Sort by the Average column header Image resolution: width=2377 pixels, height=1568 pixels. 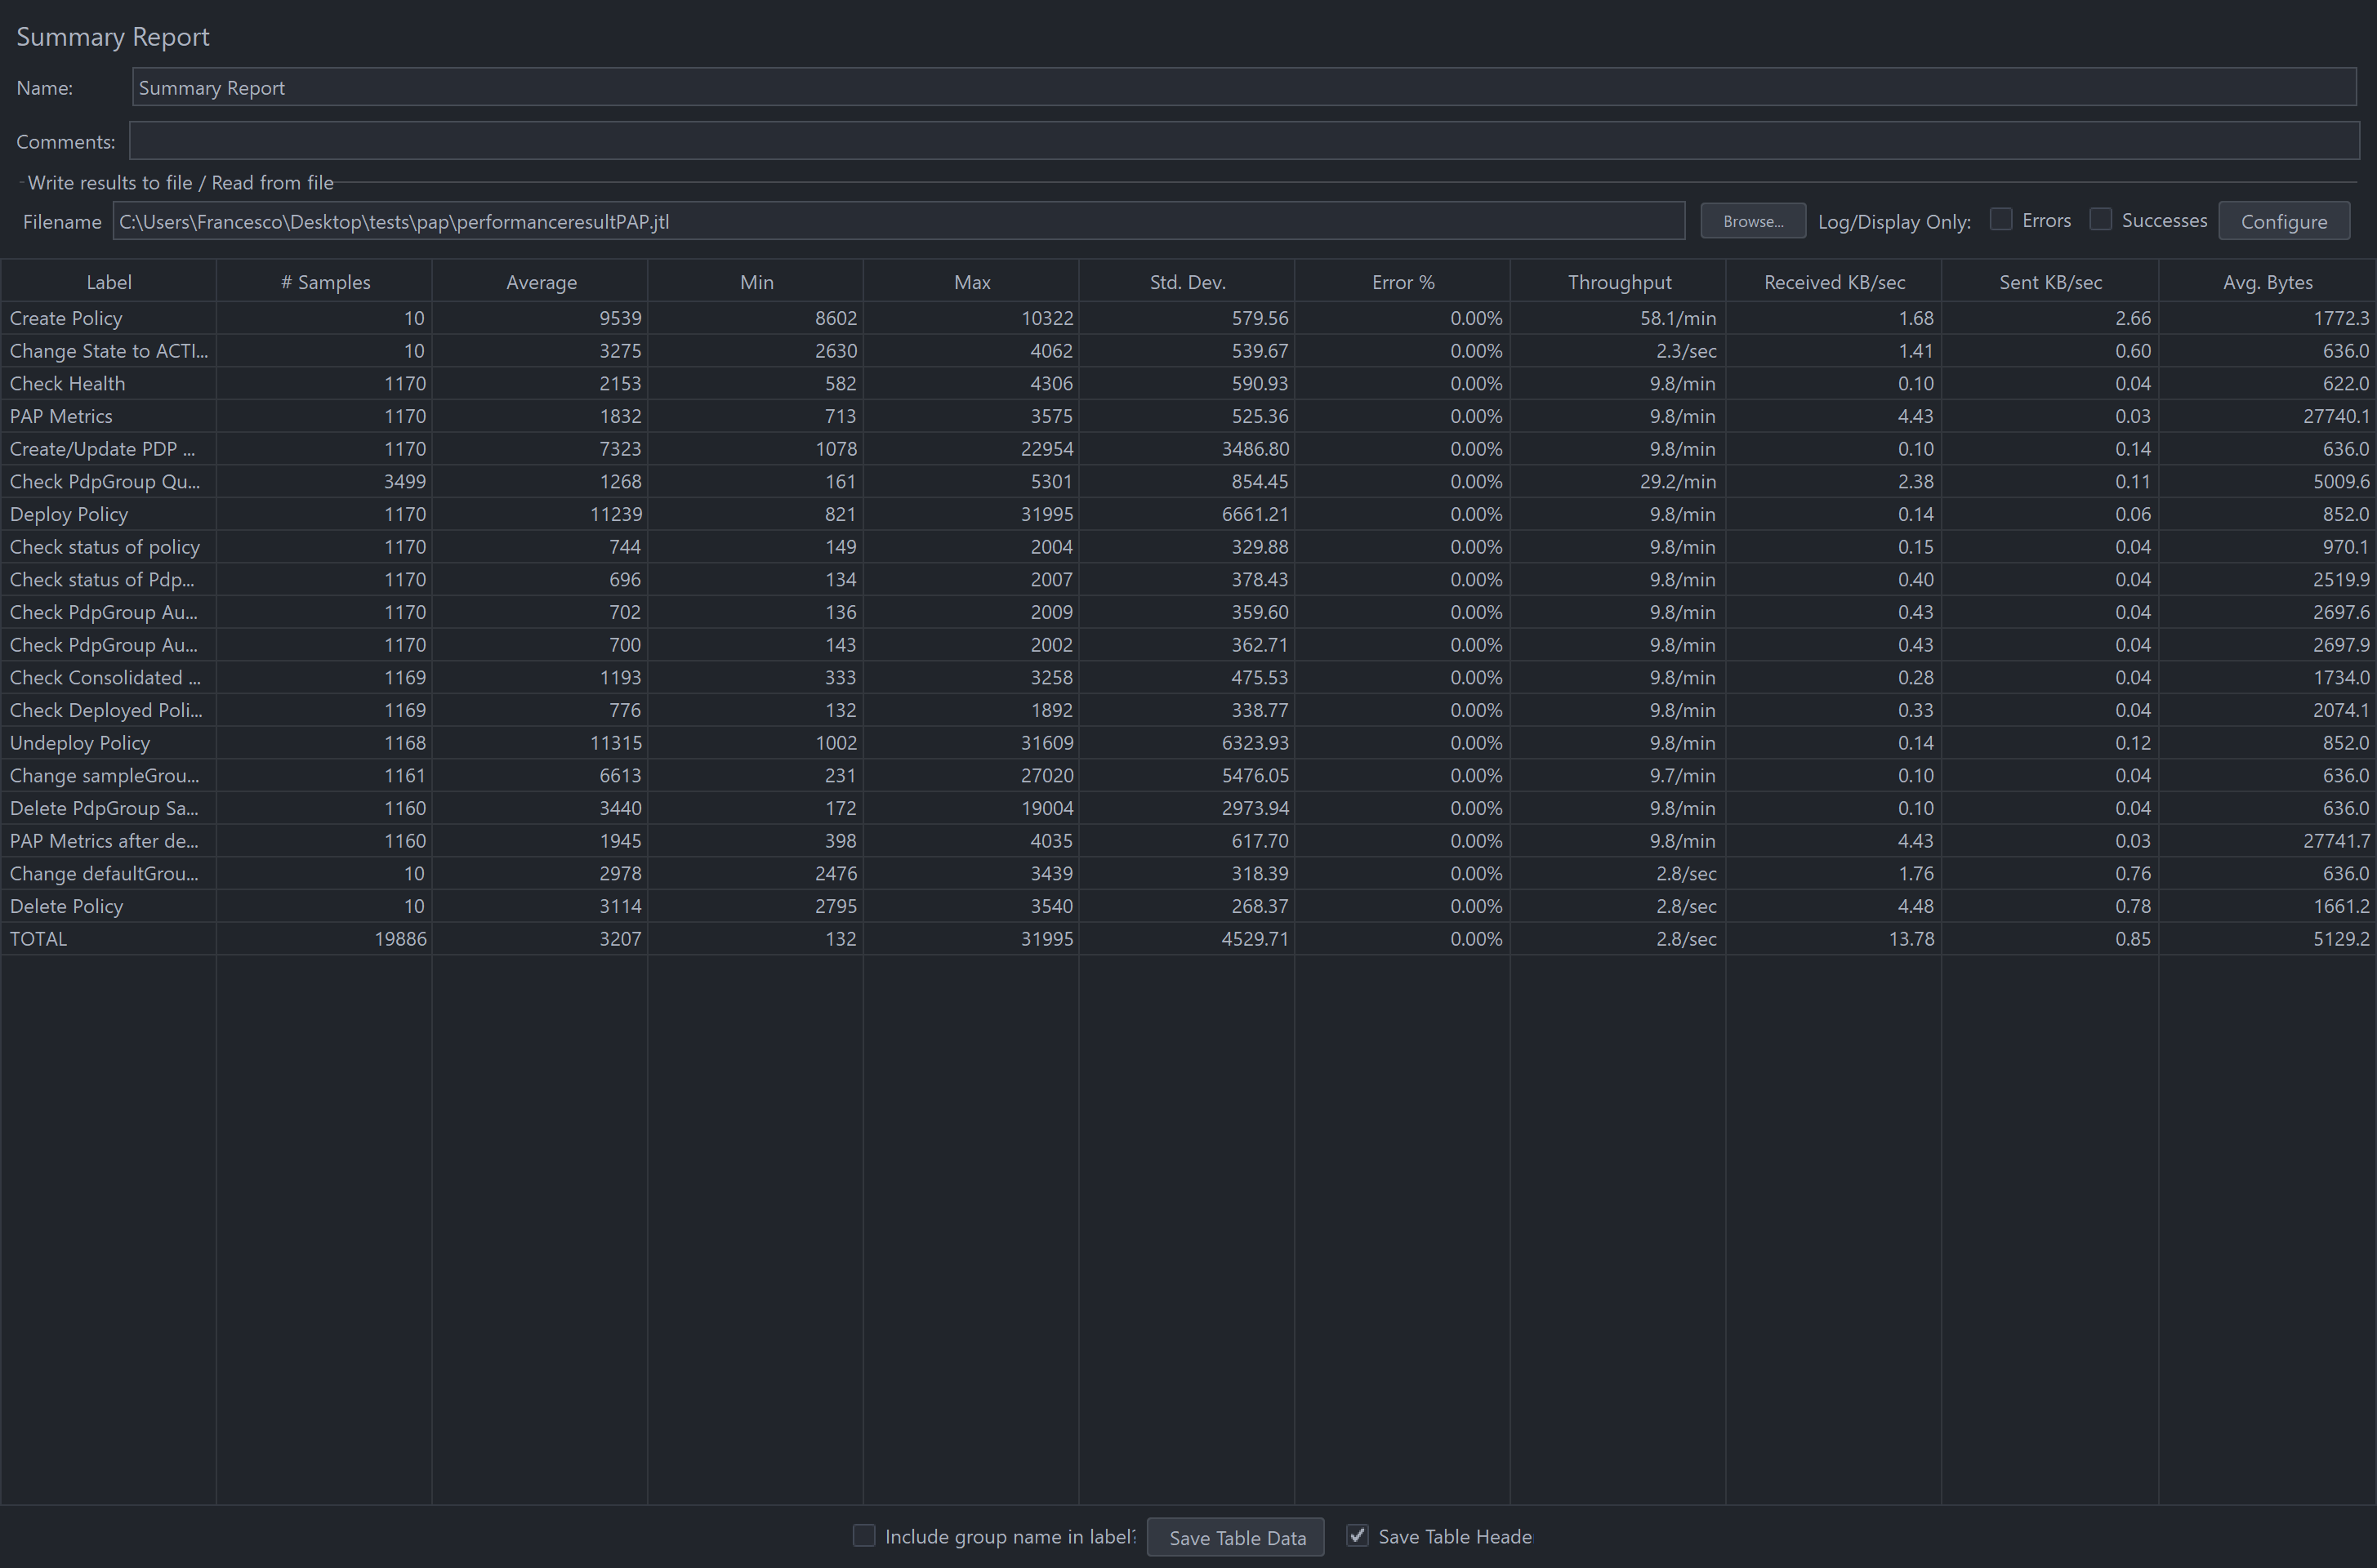[x=541, y=282]
